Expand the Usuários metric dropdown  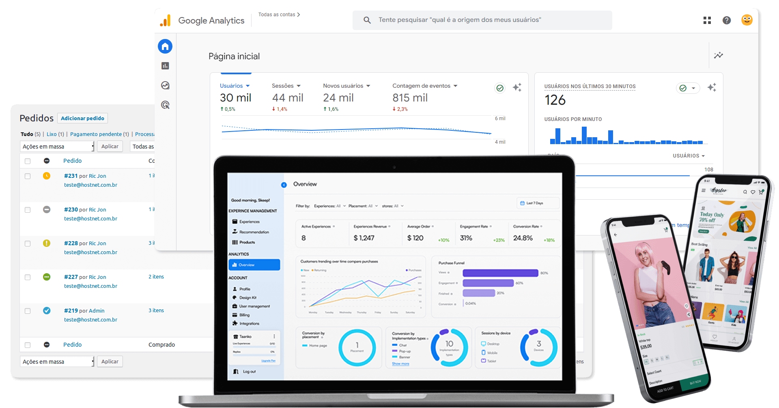click(x=235, y=86)
